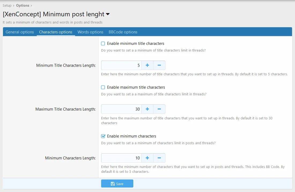Image resolution: width=295 pixels, height=192 pixels.
Task: Click the Maximum Title Characters Length input
Action: pos(121,109)
